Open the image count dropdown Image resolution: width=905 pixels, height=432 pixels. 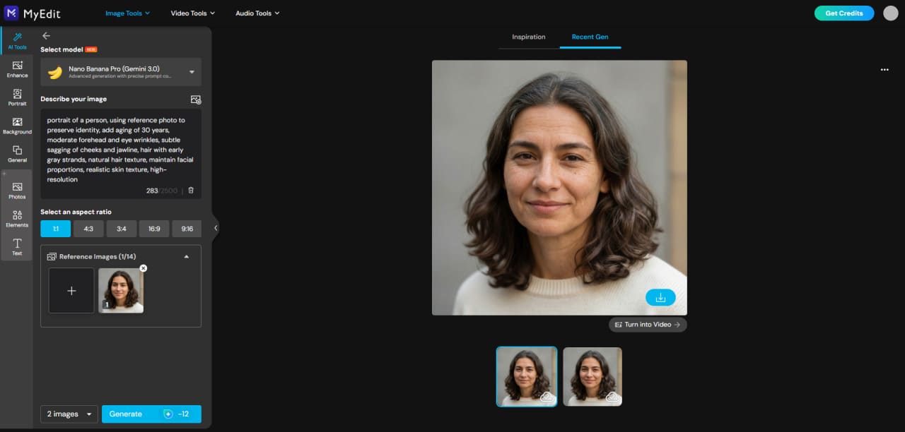point(68,414)
